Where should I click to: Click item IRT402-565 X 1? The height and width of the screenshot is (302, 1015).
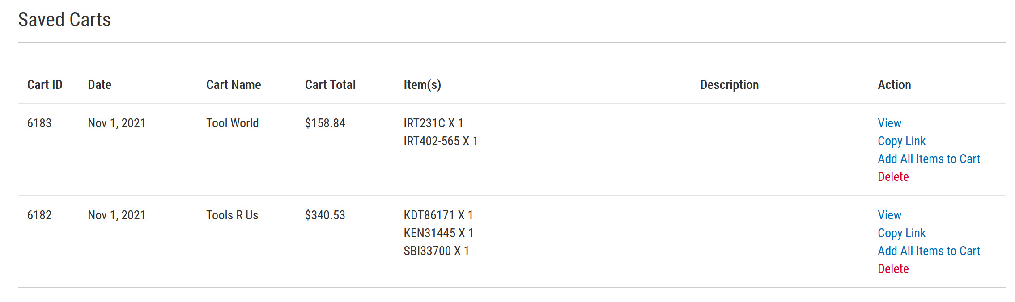pyautogui.click(x=440, y=141)
